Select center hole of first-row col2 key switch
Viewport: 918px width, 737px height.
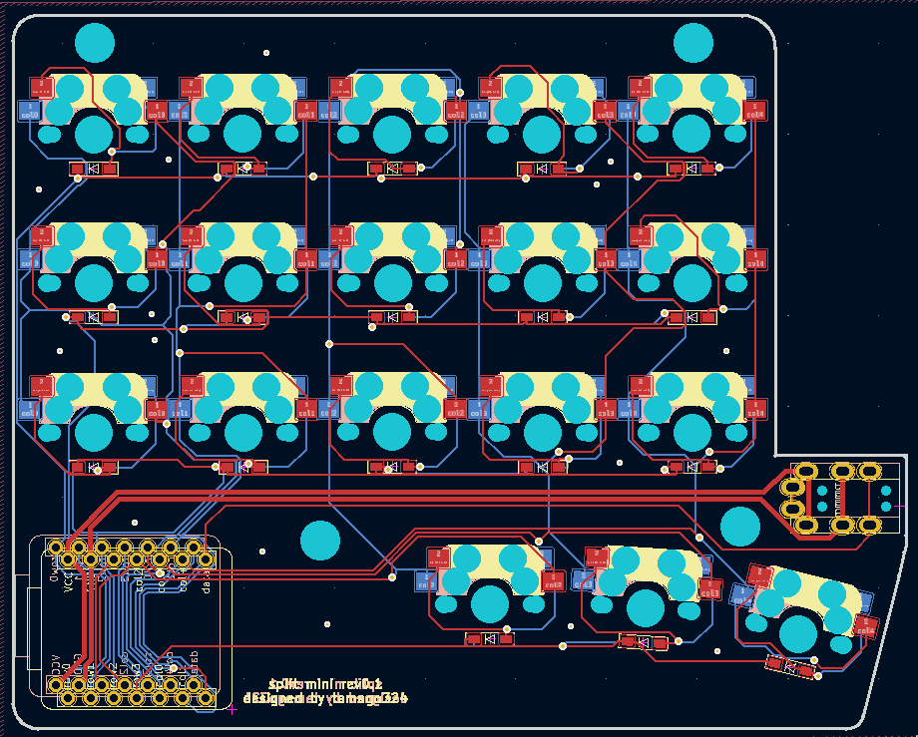point(393,134)
